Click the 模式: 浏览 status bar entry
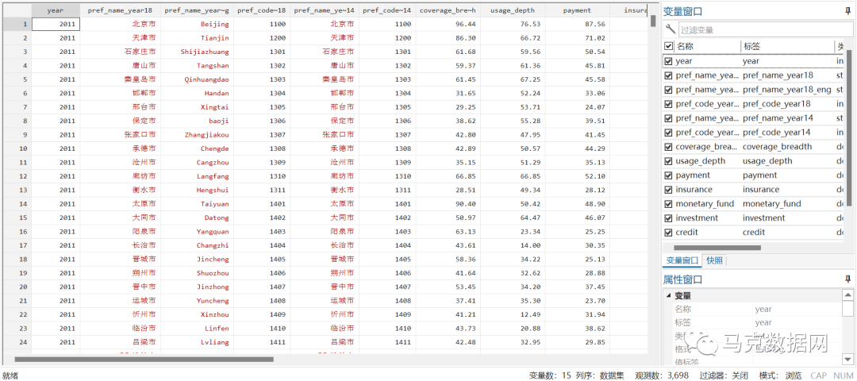The width and height of the screenshot is (857, 381). [x=781, y=375]
